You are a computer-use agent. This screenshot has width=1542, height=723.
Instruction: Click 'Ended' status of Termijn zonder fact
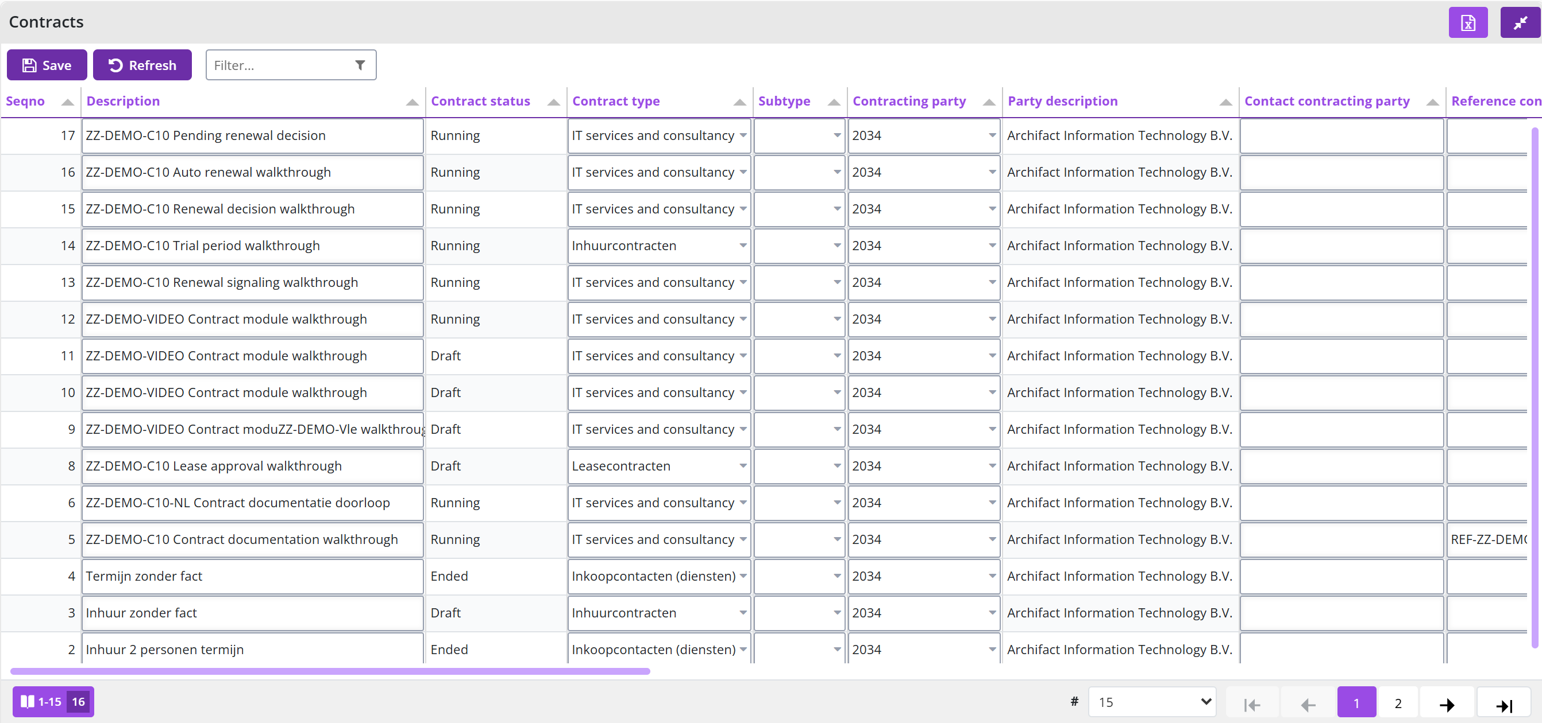point(449,576)
